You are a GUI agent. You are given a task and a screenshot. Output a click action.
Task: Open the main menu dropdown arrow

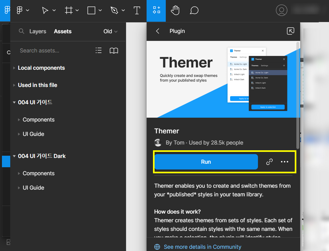tap(28, 10)
